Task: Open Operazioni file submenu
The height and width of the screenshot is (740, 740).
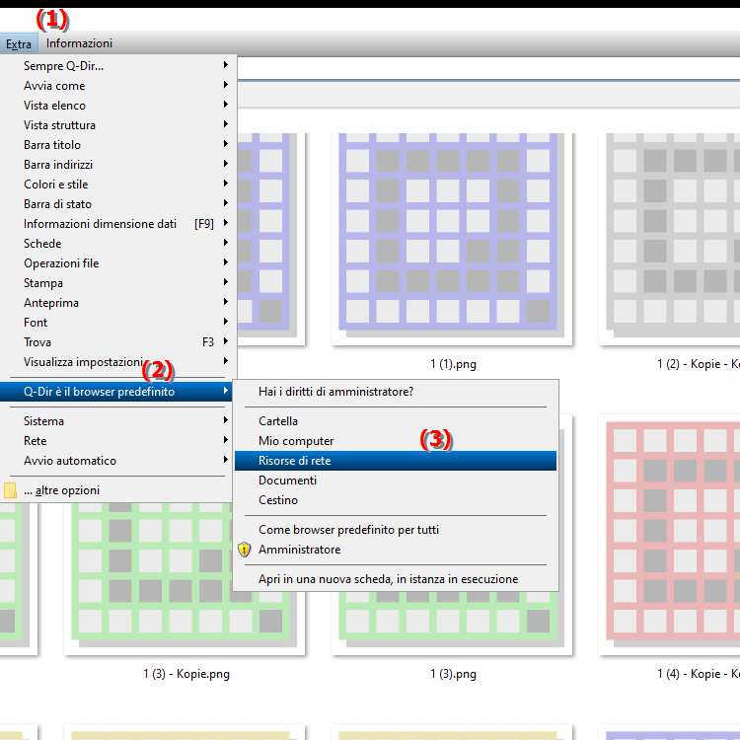Action: click(x=117, y=263)
